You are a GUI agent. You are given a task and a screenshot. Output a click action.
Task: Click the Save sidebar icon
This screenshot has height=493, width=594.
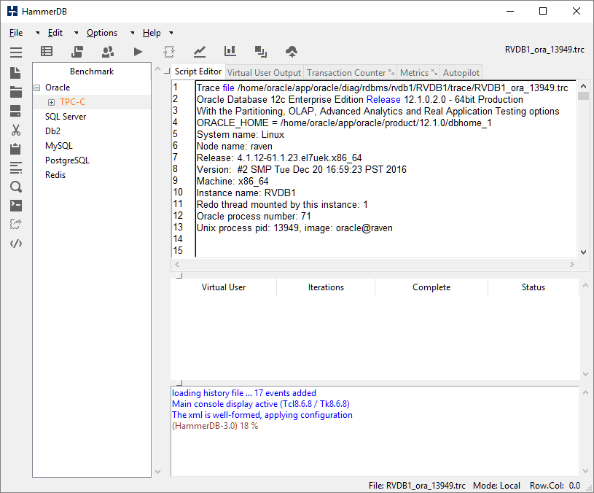15,111
